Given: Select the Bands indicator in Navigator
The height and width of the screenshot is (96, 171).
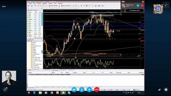Looking at the screenshot, I should [x=34, y=43].
